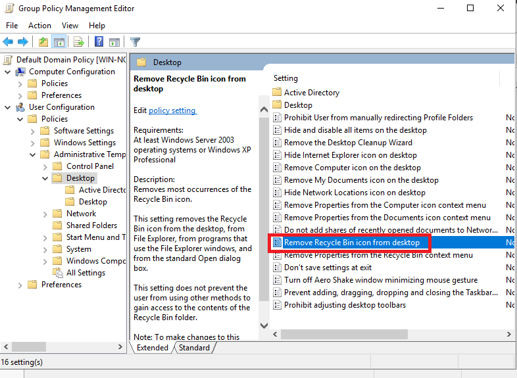Click icon beside Hide and disable all items

tap(278, 130)
